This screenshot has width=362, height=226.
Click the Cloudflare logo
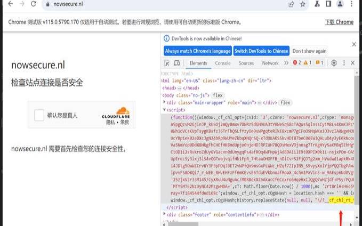click(116, 112)
